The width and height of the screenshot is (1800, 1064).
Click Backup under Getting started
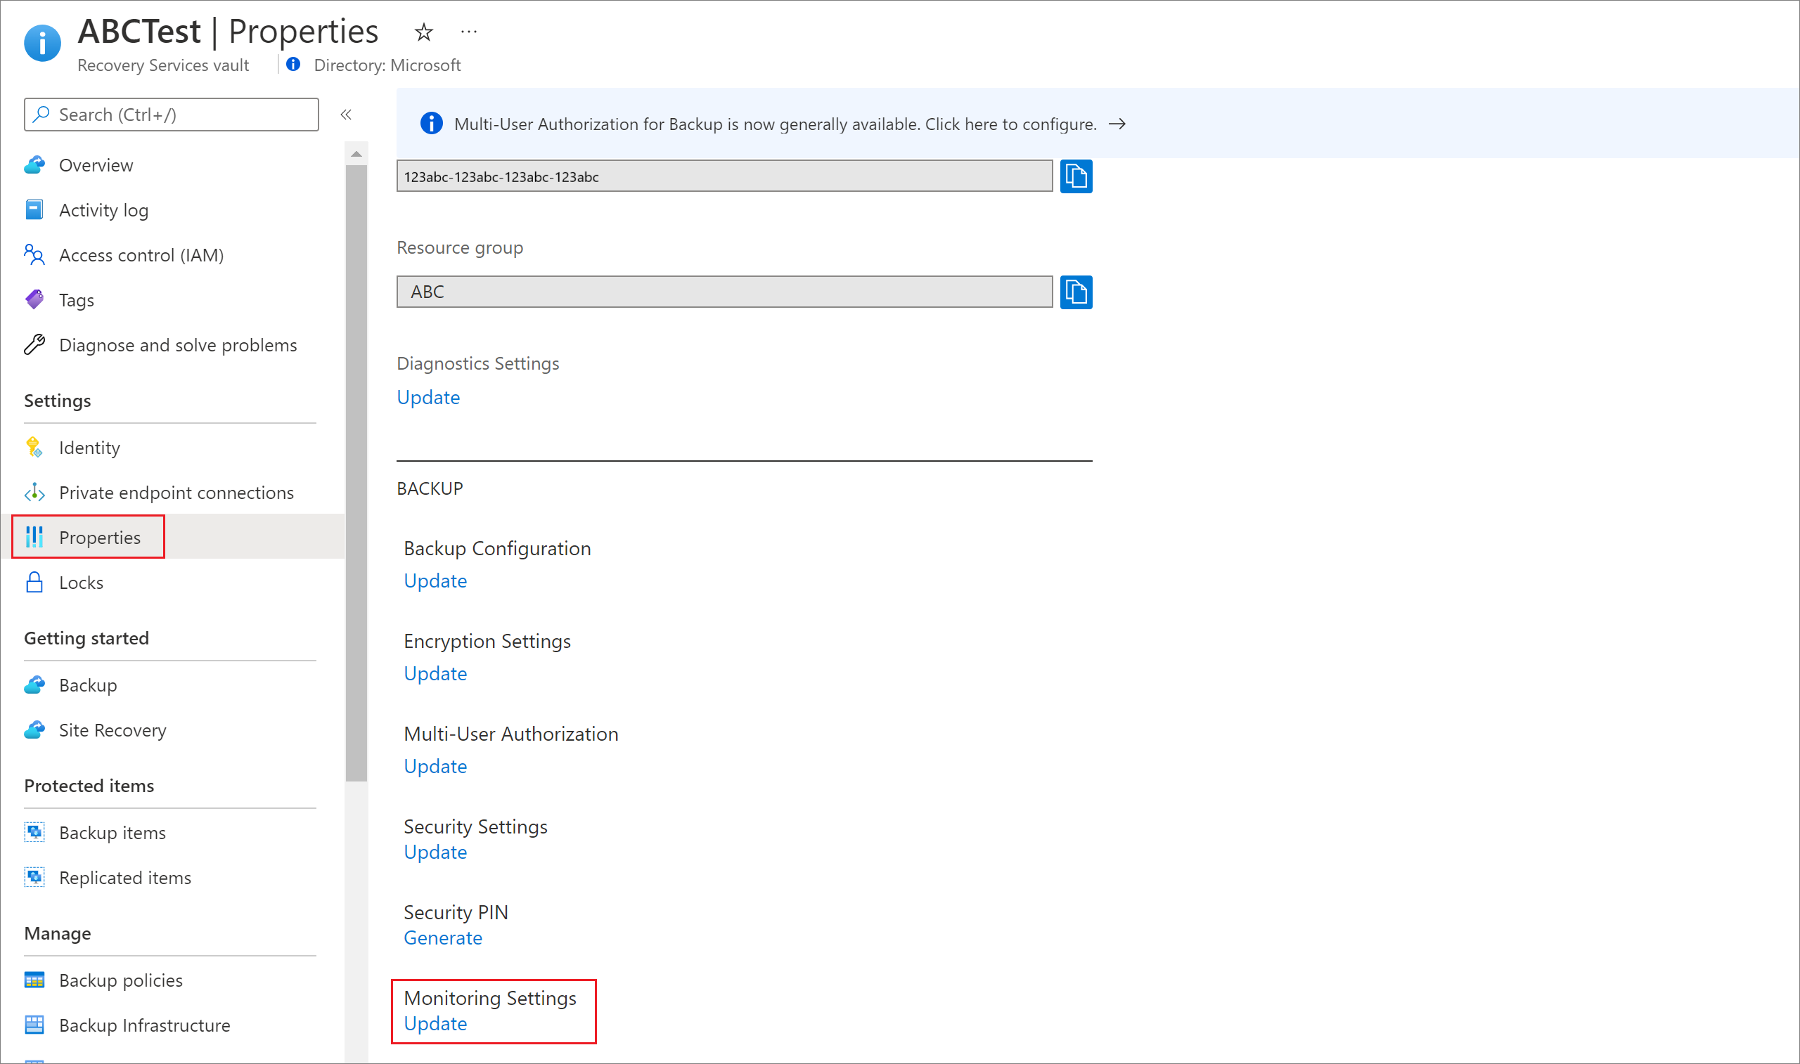point(89,684)
